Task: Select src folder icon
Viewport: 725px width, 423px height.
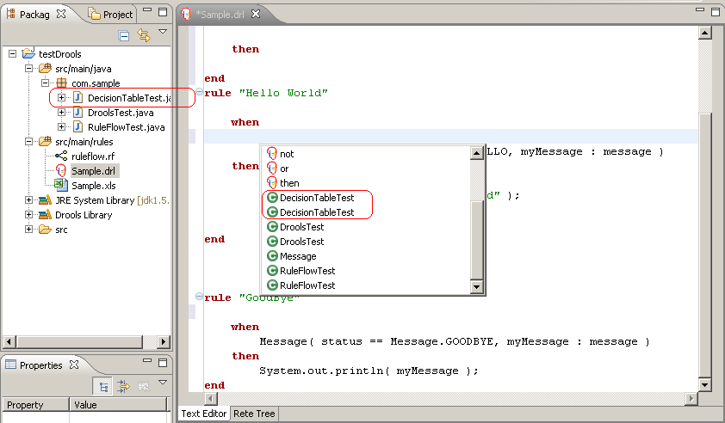Action: tap(45, 229)
